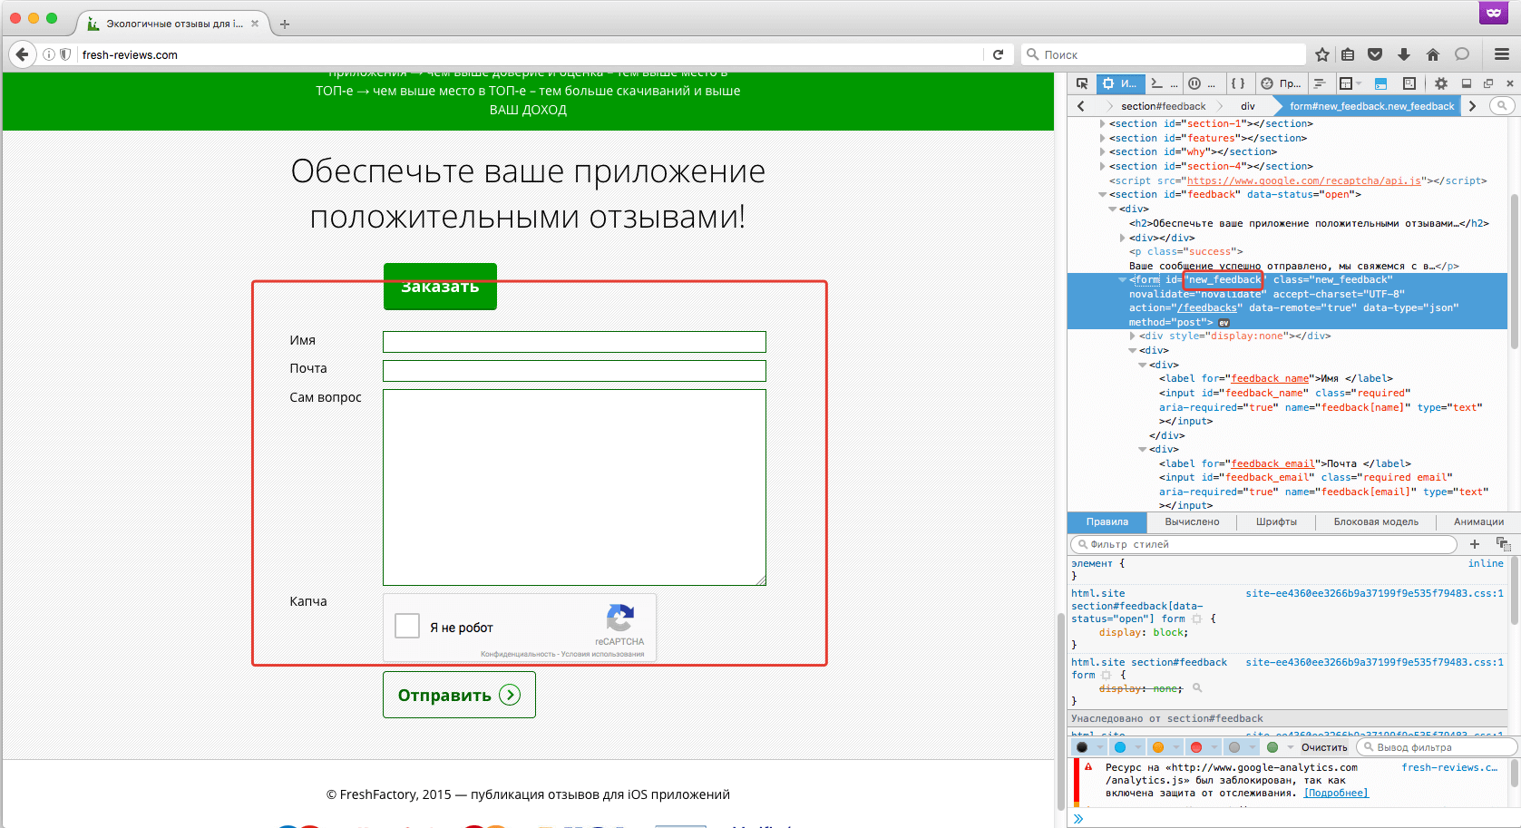This screenshot has height=828, width=1521.
Task: Bookmark this page with the star icon
Action: click(1322, 54)
